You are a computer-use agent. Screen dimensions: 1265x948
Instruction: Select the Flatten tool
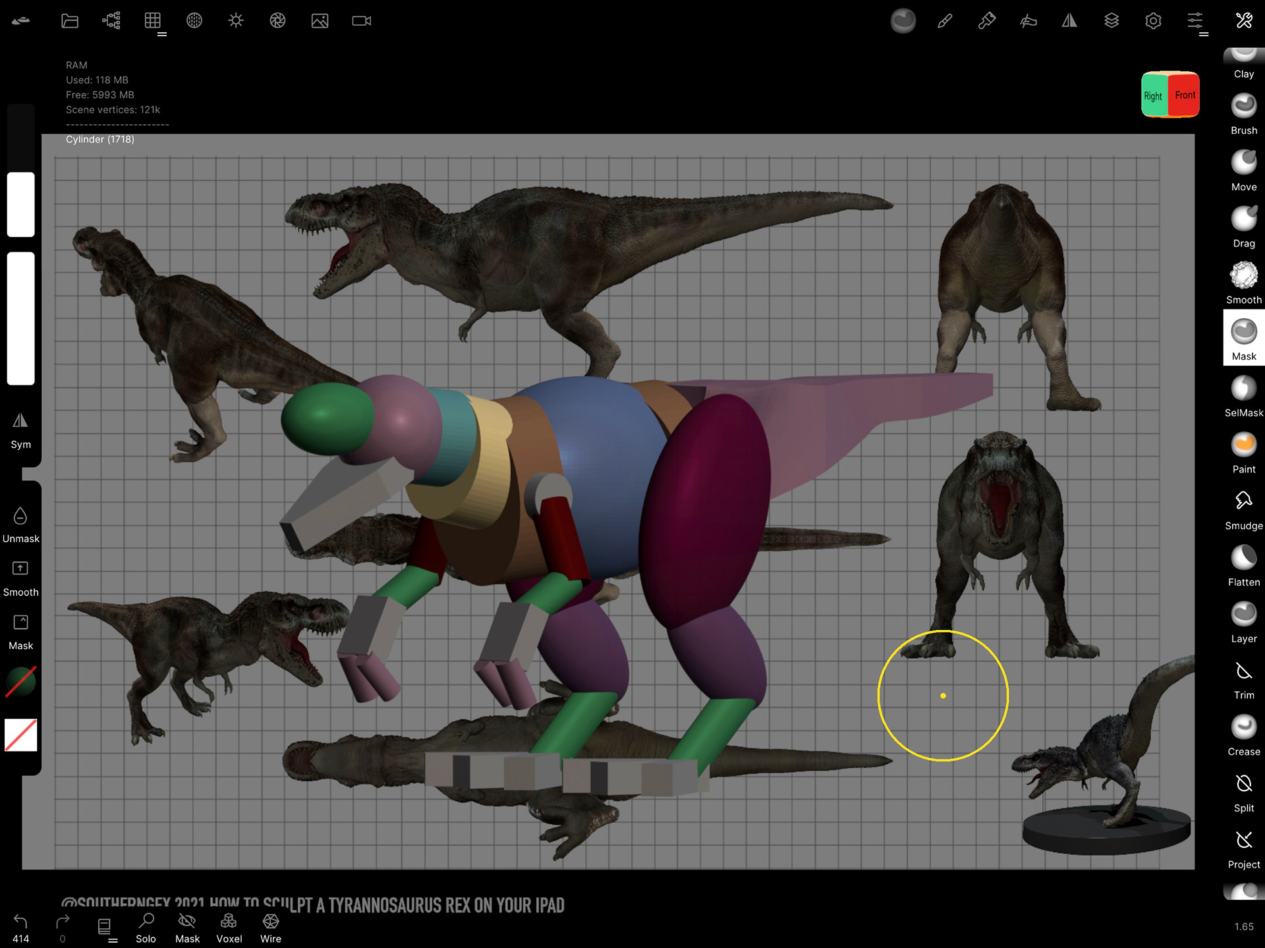1244,566
